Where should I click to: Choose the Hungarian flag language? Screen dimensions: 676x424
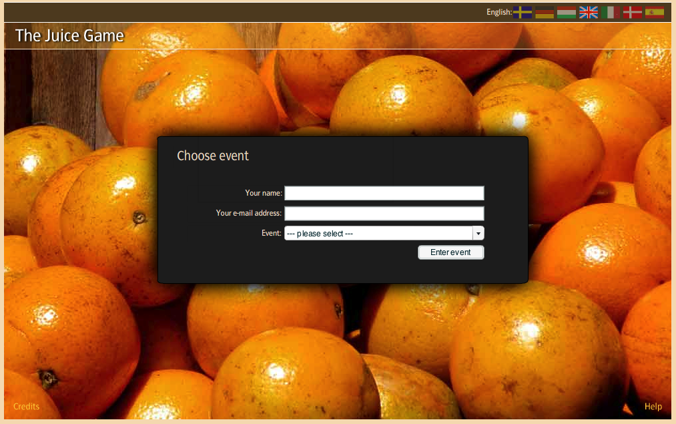[567, 12]
